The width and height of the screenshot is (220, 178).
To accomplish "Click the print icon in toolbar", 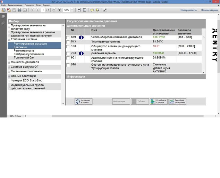I will pyautogui.click(x=19, y=10).
